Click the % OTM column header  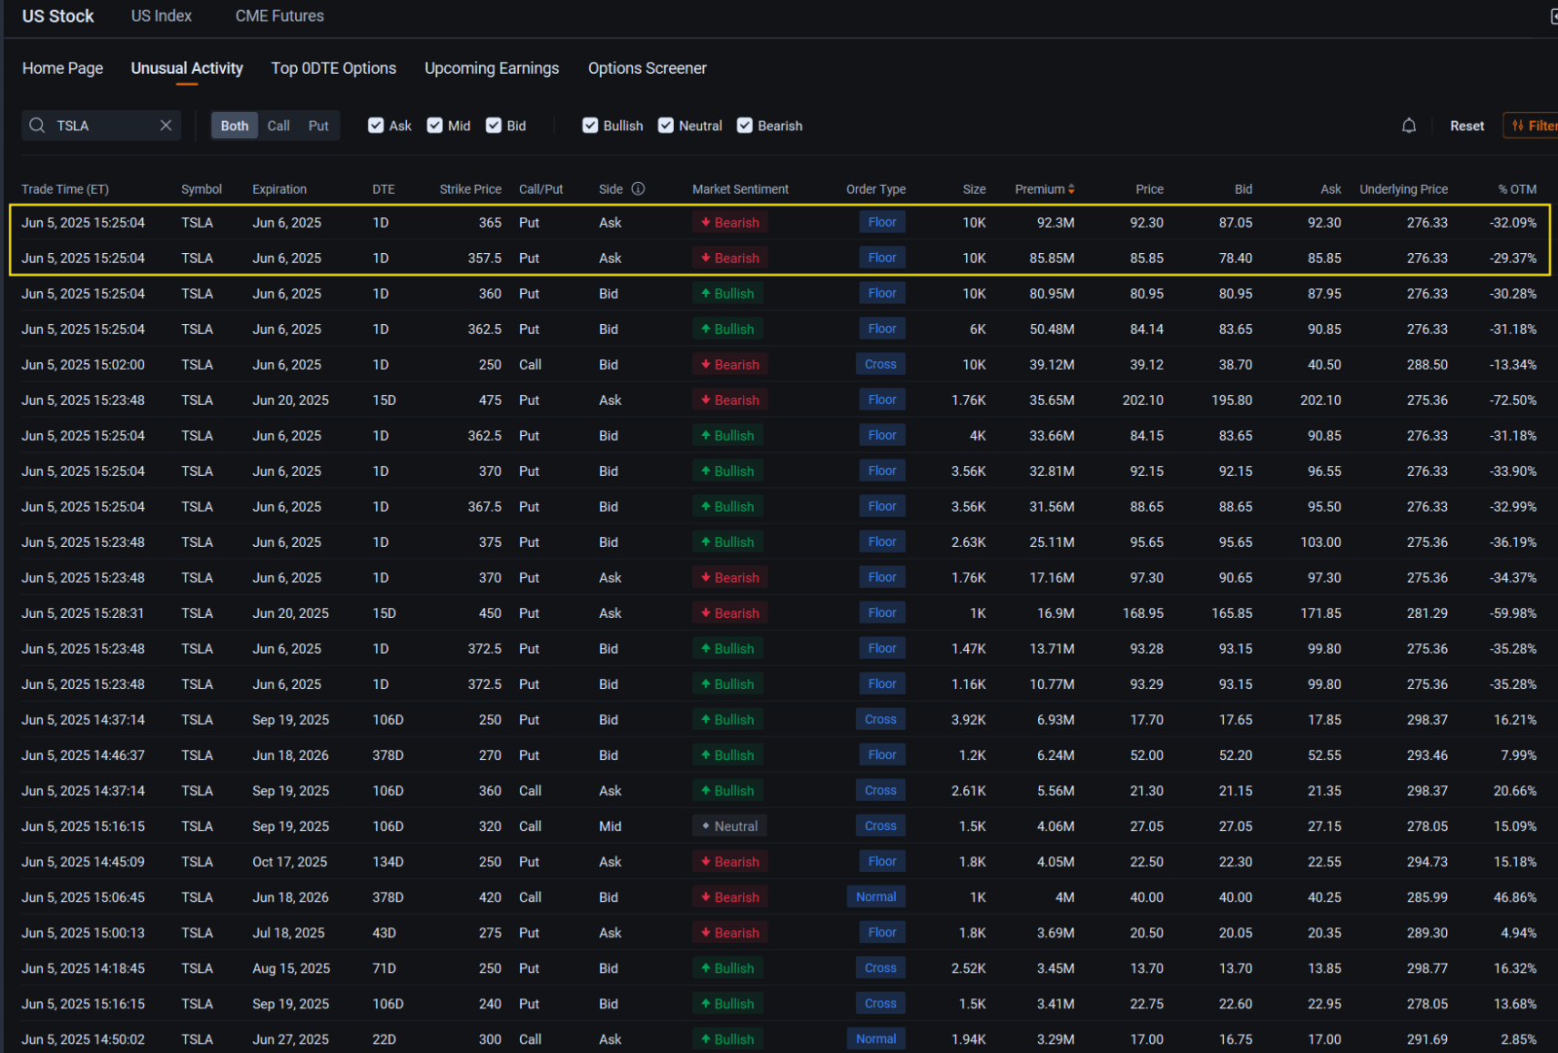pyautogui.click(x=1517, y=189)
